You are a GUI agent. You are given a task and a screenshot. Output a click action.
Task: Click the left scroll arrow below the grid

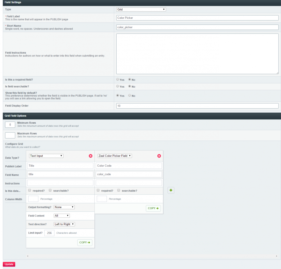[x=27, y=256]
